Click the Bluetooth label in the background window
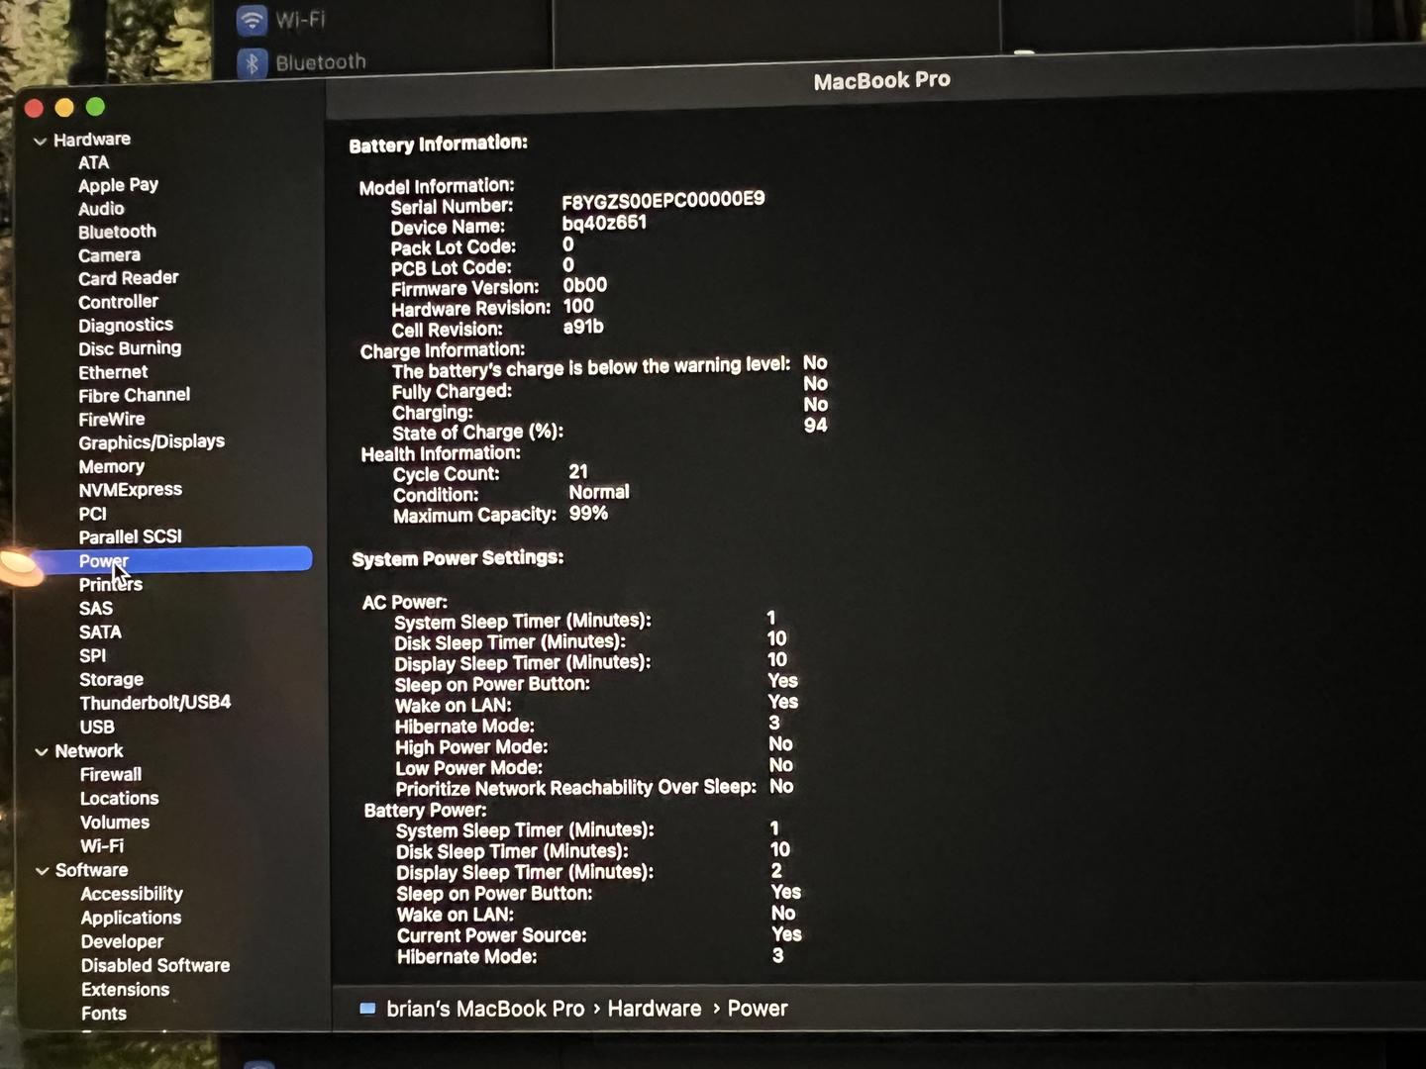This screenshot has width=1426, height=1069. 320,62
